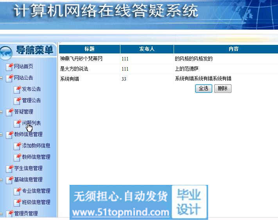Open 添加教师信息 page

pyautogui.click(x=36, y=146)
